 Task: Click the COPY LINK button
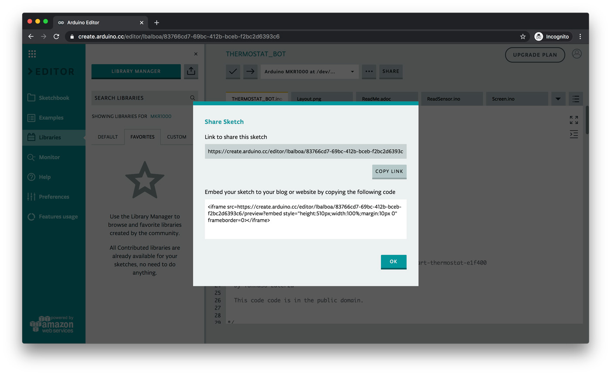389,172
